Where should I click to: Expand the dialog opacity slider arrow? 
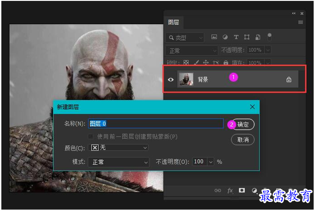coord(211,162)
